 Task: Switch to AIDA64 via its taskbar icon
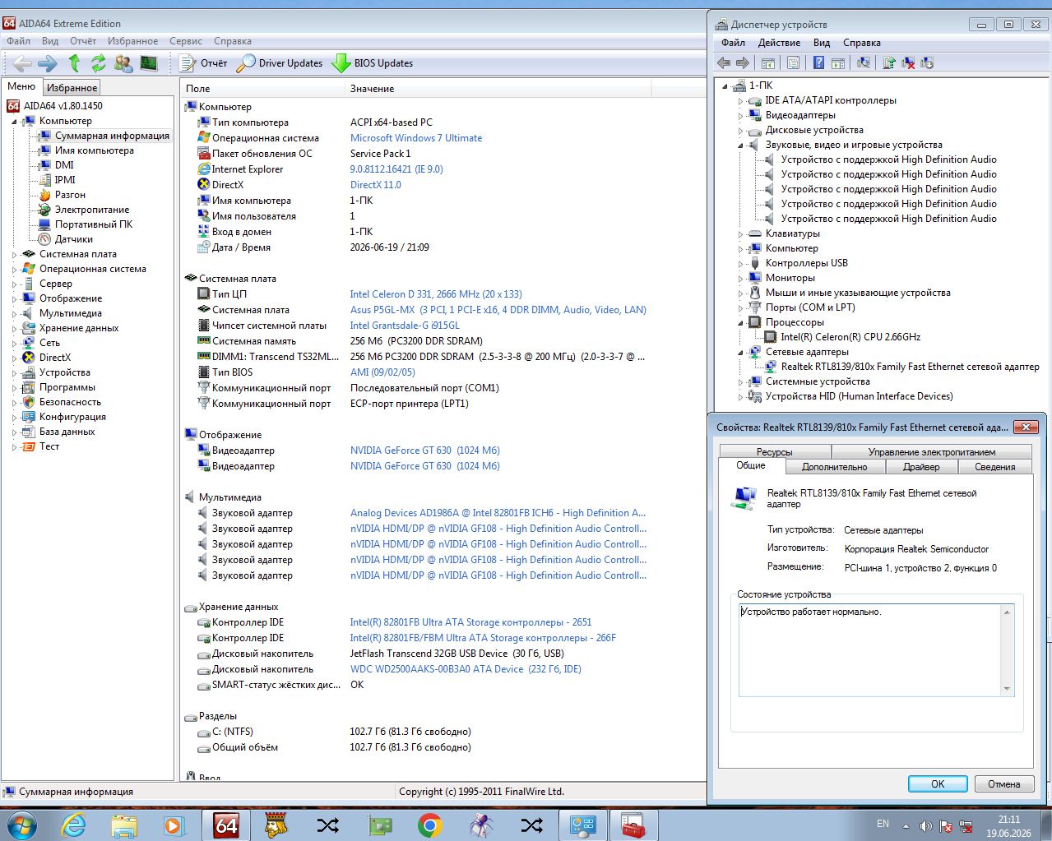(x=226, y=825)
